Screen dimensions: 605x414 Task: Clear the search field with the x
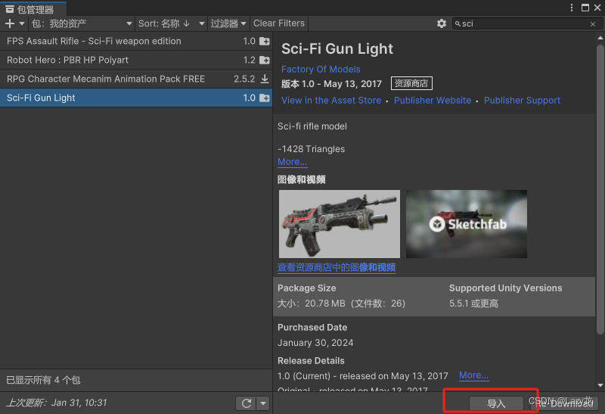tap(593, 24)
